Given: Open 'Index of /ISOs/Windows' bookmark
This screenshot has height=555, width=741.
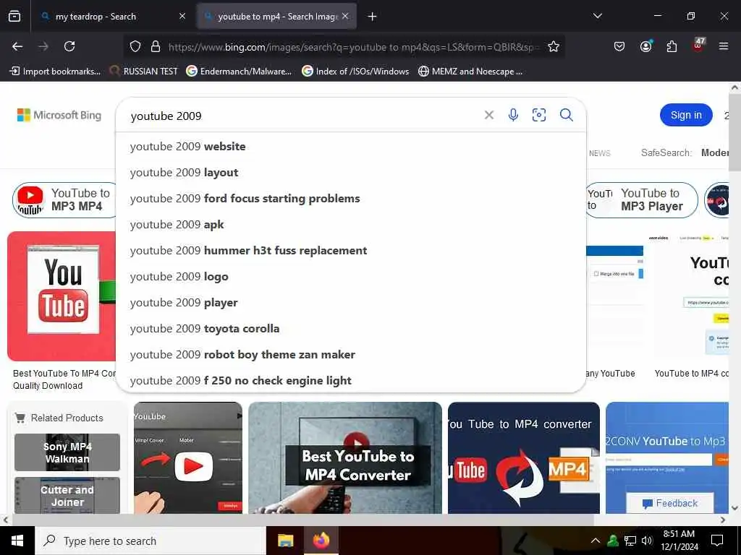Looking at the screenshot, I should (355, 72).
